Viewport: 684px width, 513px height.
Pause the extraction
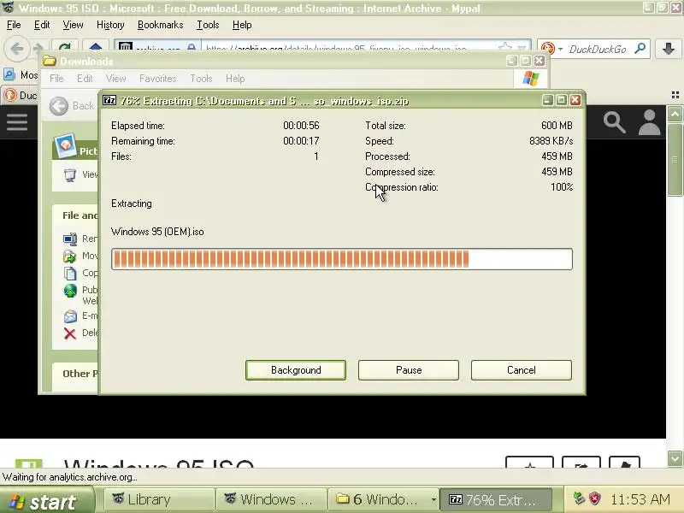coord(409,370)
